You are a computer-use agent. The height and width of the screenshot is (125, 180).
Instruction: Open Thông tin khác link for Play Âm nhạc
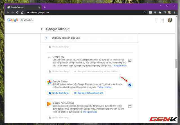coord(90,112)
